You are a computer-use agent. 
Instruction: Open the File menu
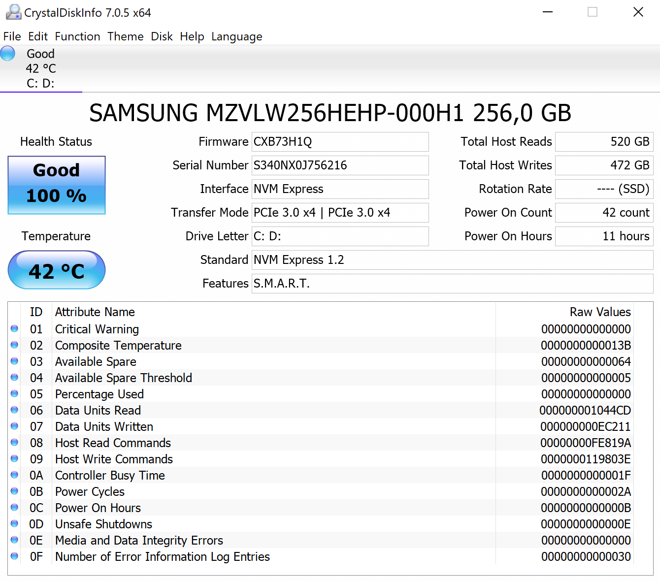(12, 36)
